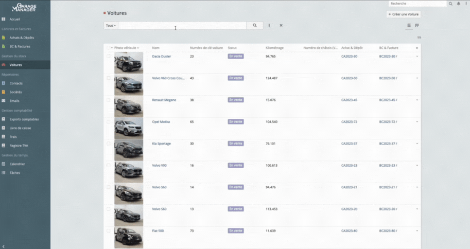This screenshot has width=470, height=249.
Task: Expand the Dacia Duster row actions arrow
Action: pos(417,57)
